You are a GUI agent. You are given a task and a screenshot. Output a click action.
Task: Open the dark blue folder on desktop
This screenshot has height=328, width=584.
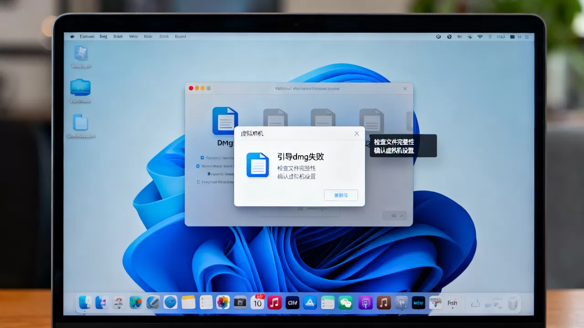coord(80,87)
